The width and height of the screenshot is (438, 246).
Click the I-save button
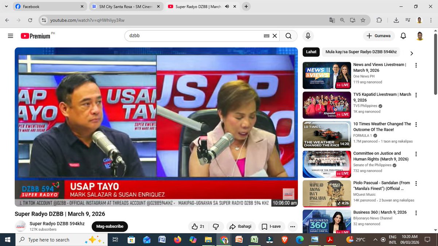[x=271, y=226]
